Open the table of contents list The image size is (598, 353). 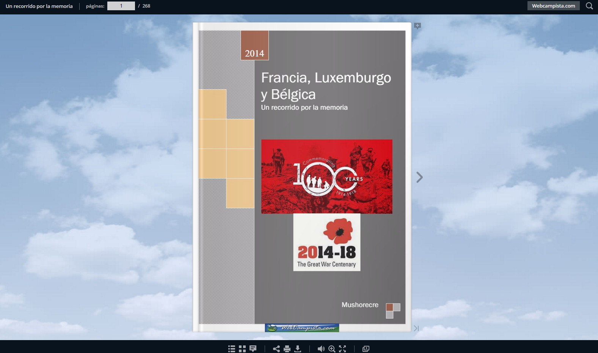pos(232,349)
